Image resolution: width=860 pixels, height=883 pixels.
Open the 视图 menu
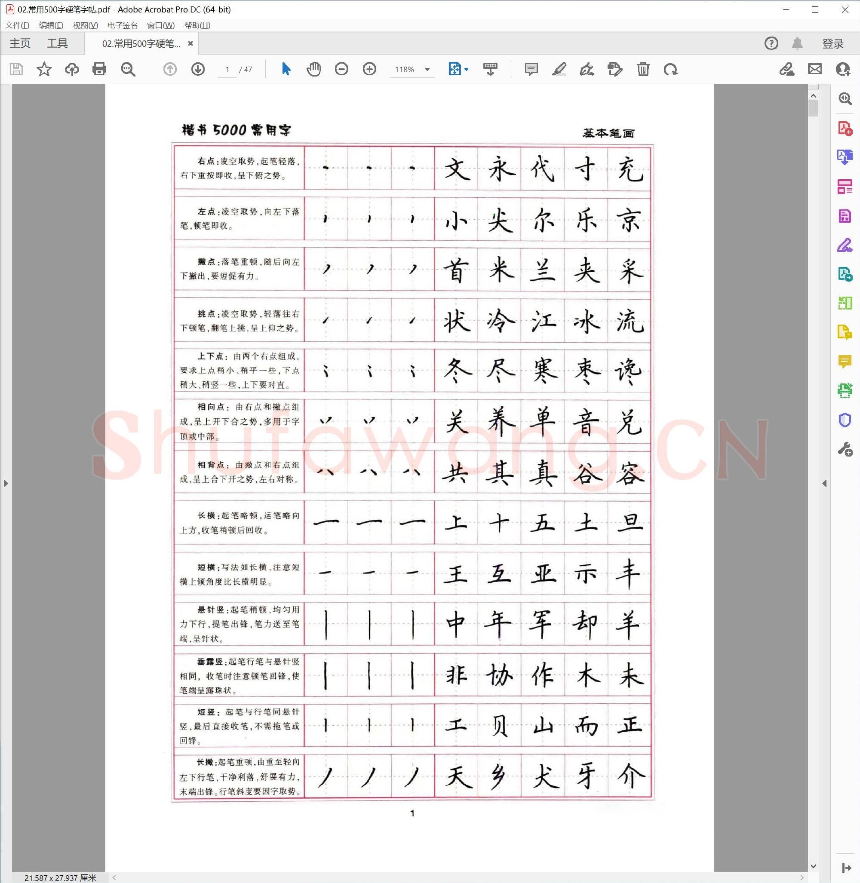pyautogui.click(x=84, y=26)
